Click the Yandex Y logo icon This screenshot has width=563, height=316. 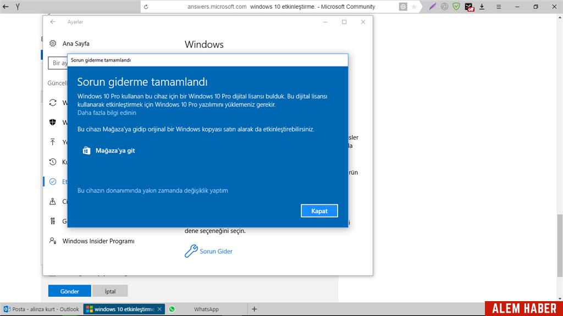(x=17, y=7)
